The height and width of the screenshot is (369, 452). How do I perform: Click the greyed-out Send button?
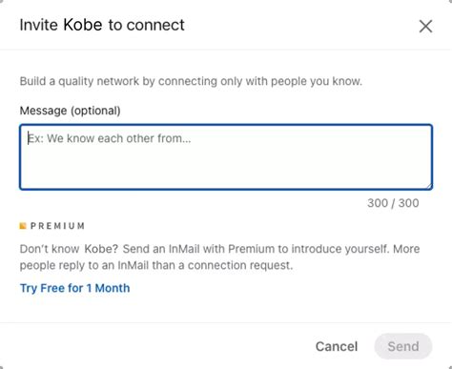pyautogui.click(x=403, y=346)
